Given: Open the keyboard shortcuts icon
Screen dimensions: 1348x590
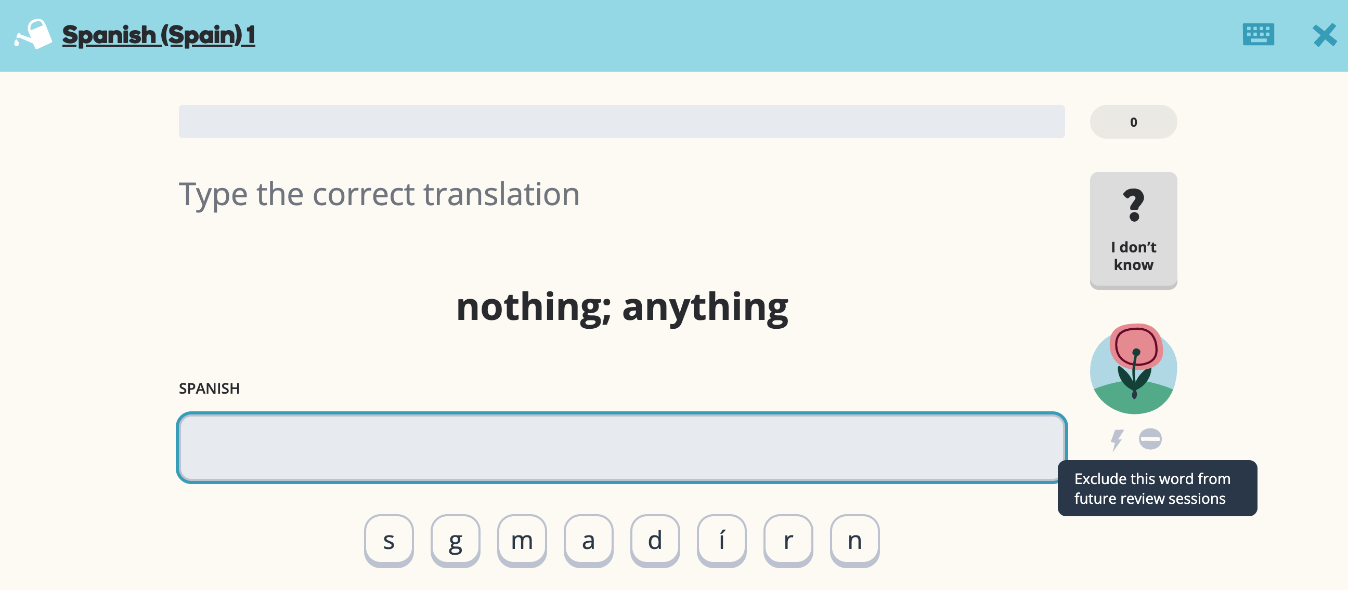Looking at the screenshot, I should [1258, 34].
